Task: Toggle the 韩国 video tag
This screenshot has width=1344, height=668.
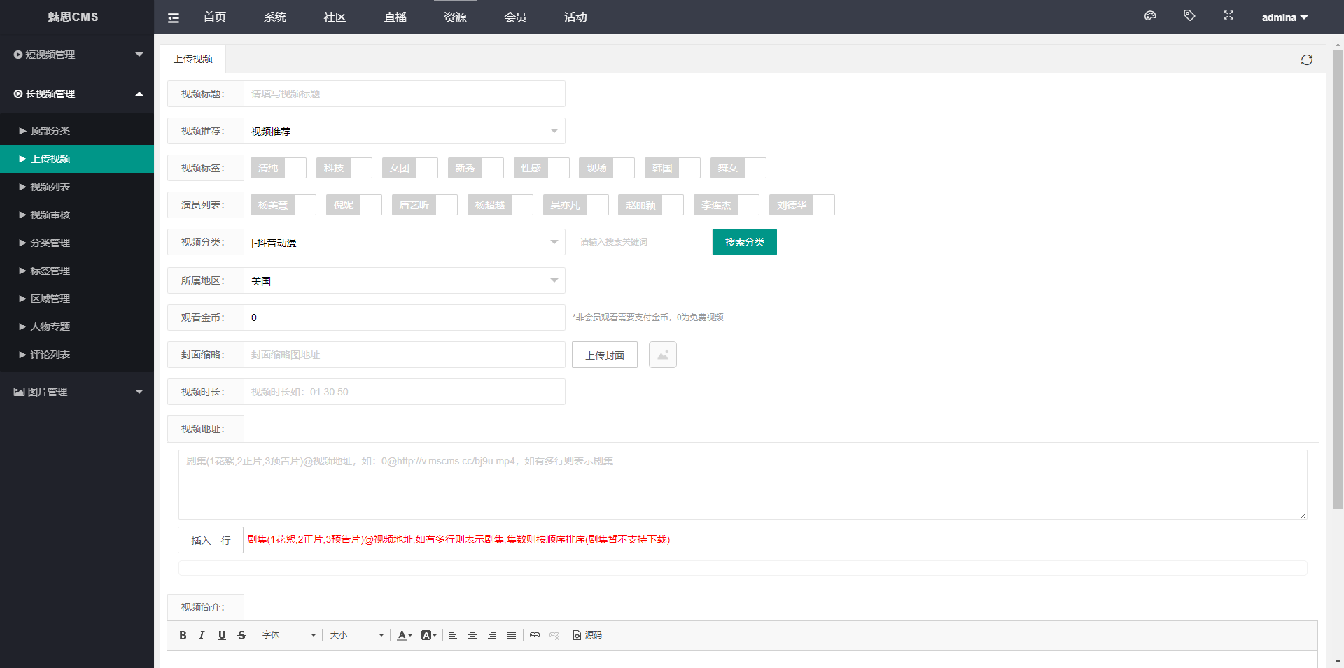Action: tap(673, 168)
